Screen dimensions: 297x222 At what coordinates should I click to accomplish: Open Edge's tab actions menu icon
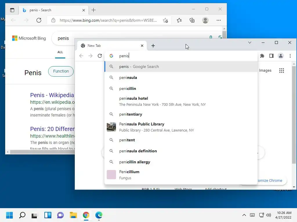pos(12,10)
